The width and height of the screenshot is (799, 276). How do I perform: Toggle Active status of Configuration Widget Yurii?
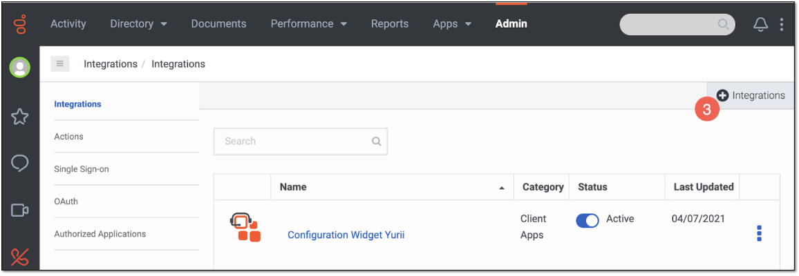587,220
